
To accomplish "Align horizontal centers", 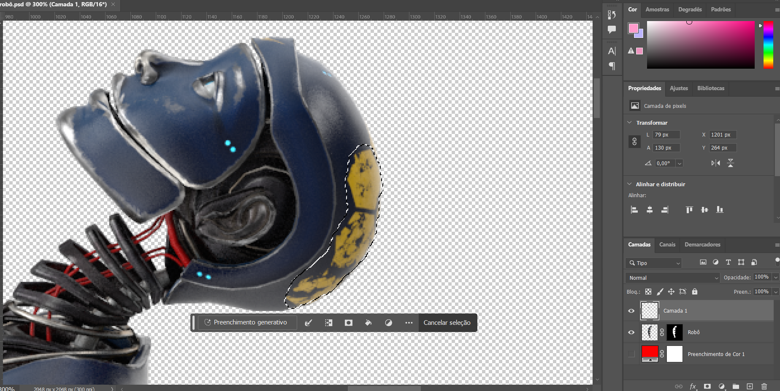I will (x=650, y=209).
